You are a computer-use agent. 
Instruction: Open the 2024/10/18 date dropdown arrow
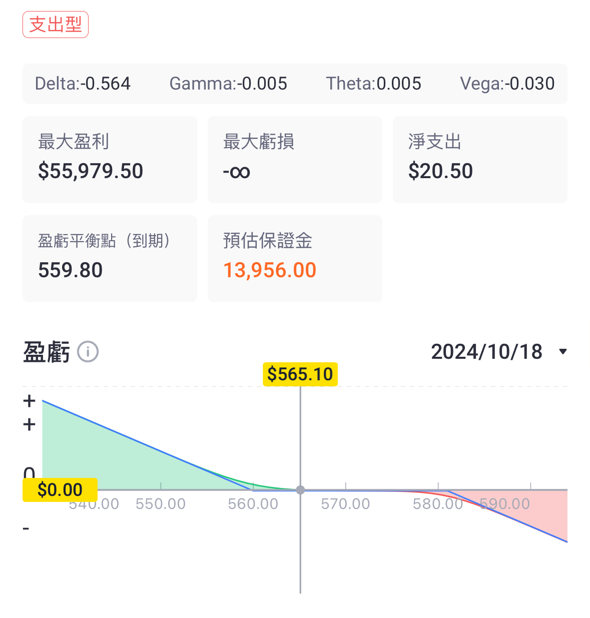(563, 352)
